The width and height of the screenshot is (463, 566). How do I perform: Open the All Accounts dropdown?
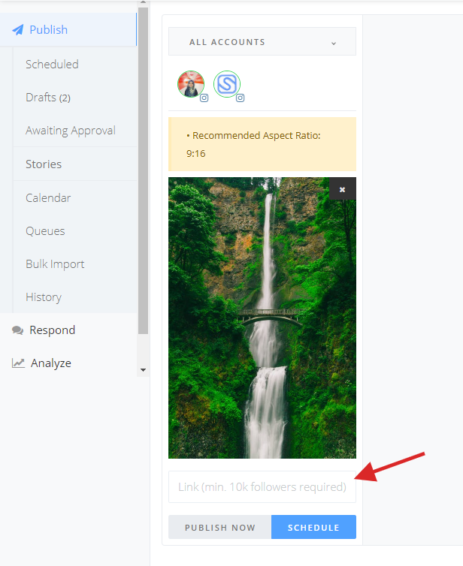point(262,41)
